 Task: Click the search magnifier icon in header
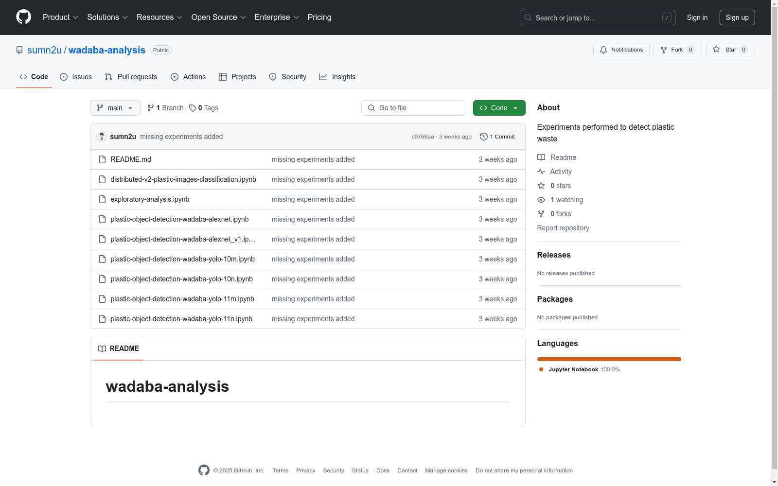528,17
